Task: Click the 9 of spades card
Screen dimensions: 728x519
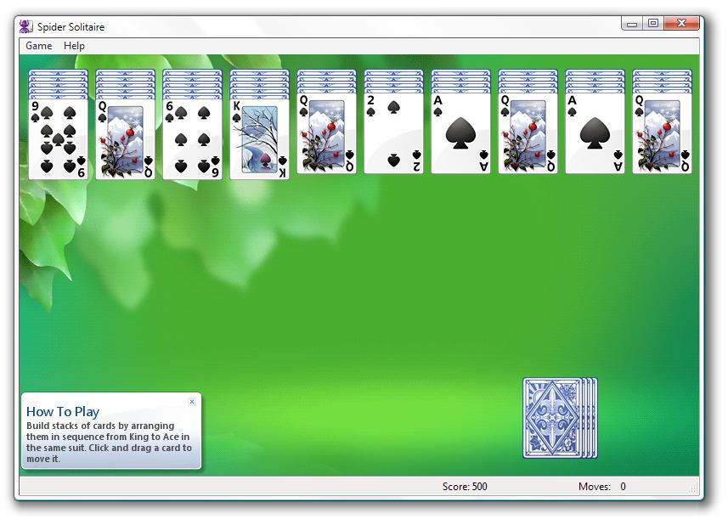Action: pos(58,138)
